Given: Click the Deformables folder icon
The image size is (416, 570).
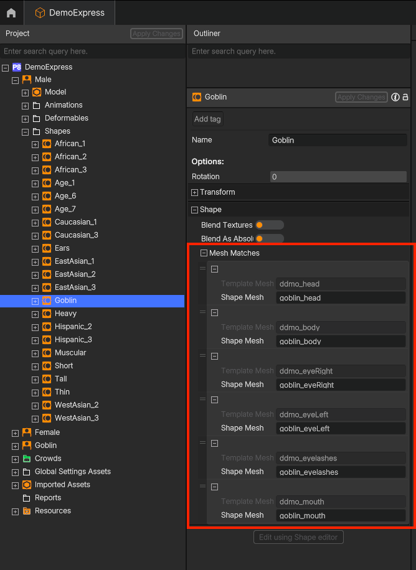Looking at the screenshot, I should tap(36, 118).
